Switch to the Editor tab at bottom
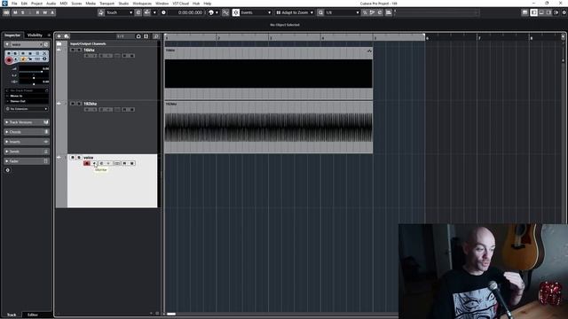 tap(33, 315)
